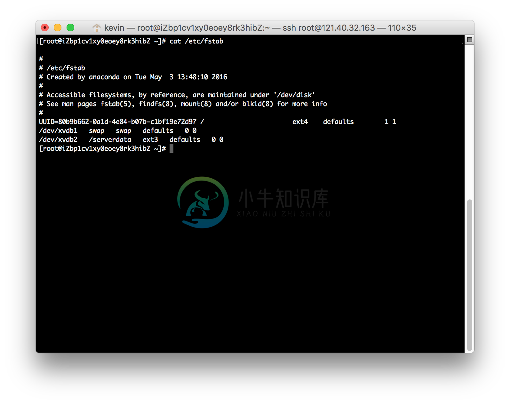
Task: Click the 'Created by anaconda' comment line
Action: pos(133,77)
